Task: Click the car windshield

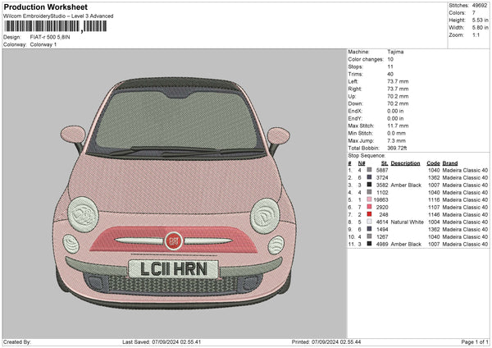Action: click(175, 120)
